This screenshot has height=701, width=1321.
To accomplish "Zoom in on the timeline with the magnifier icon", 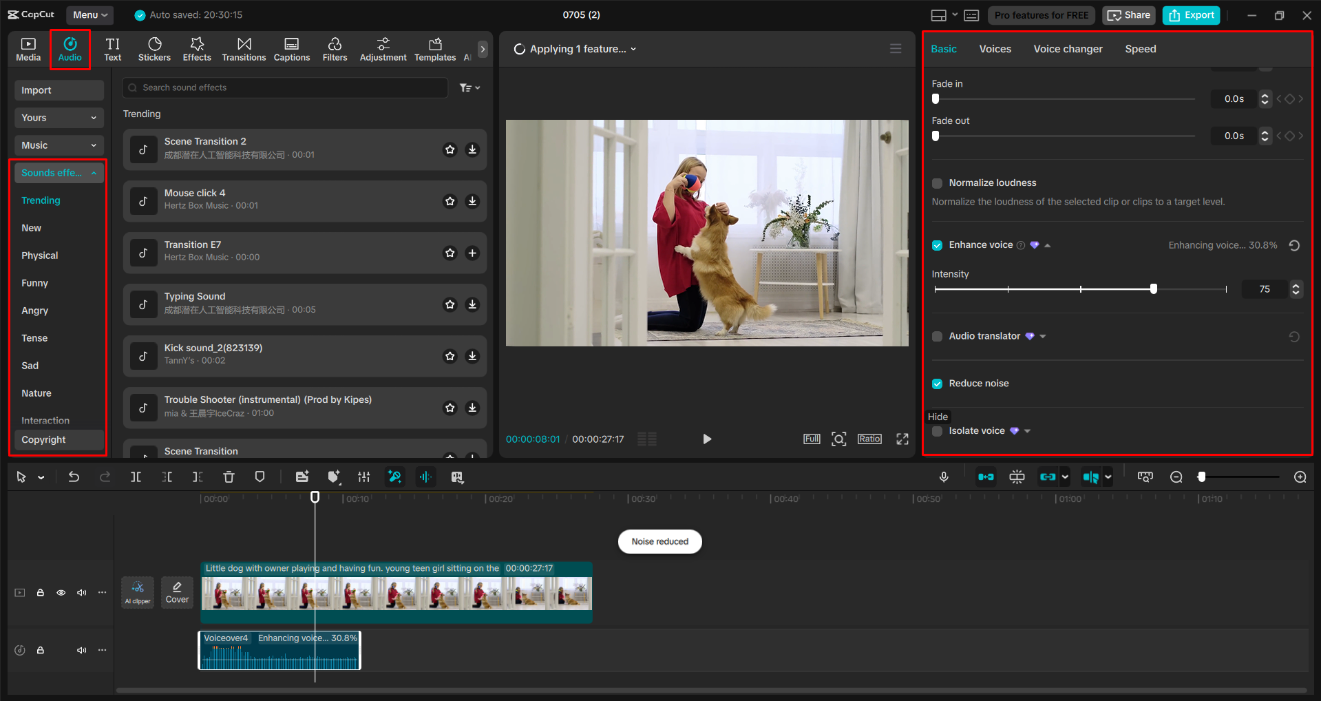I will [x=1300, y=476].
